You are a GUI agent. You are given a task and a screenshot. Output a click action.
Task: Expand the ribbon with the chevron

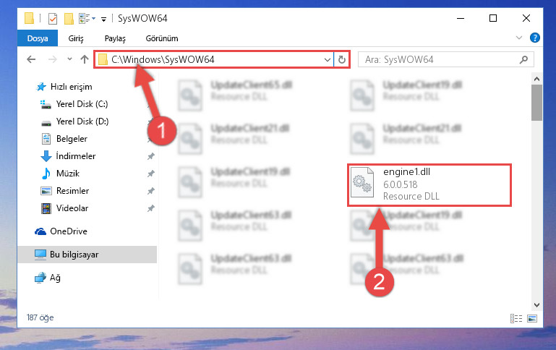click(519, 38)
